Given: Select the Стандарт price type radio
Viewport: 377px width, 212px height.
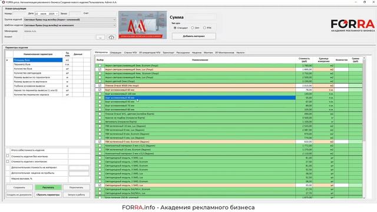Looking at the screenshot, I should coord(175,28).
